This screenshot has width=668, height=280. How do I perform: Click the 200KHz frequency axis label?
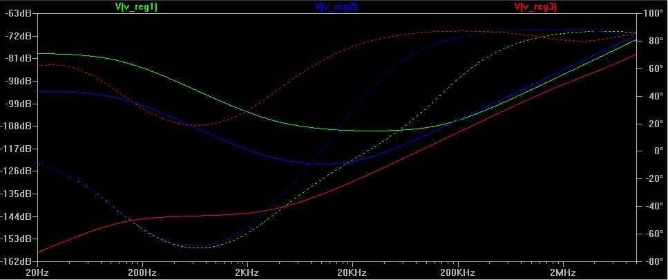pyautogui.click(x=458, y=273)
